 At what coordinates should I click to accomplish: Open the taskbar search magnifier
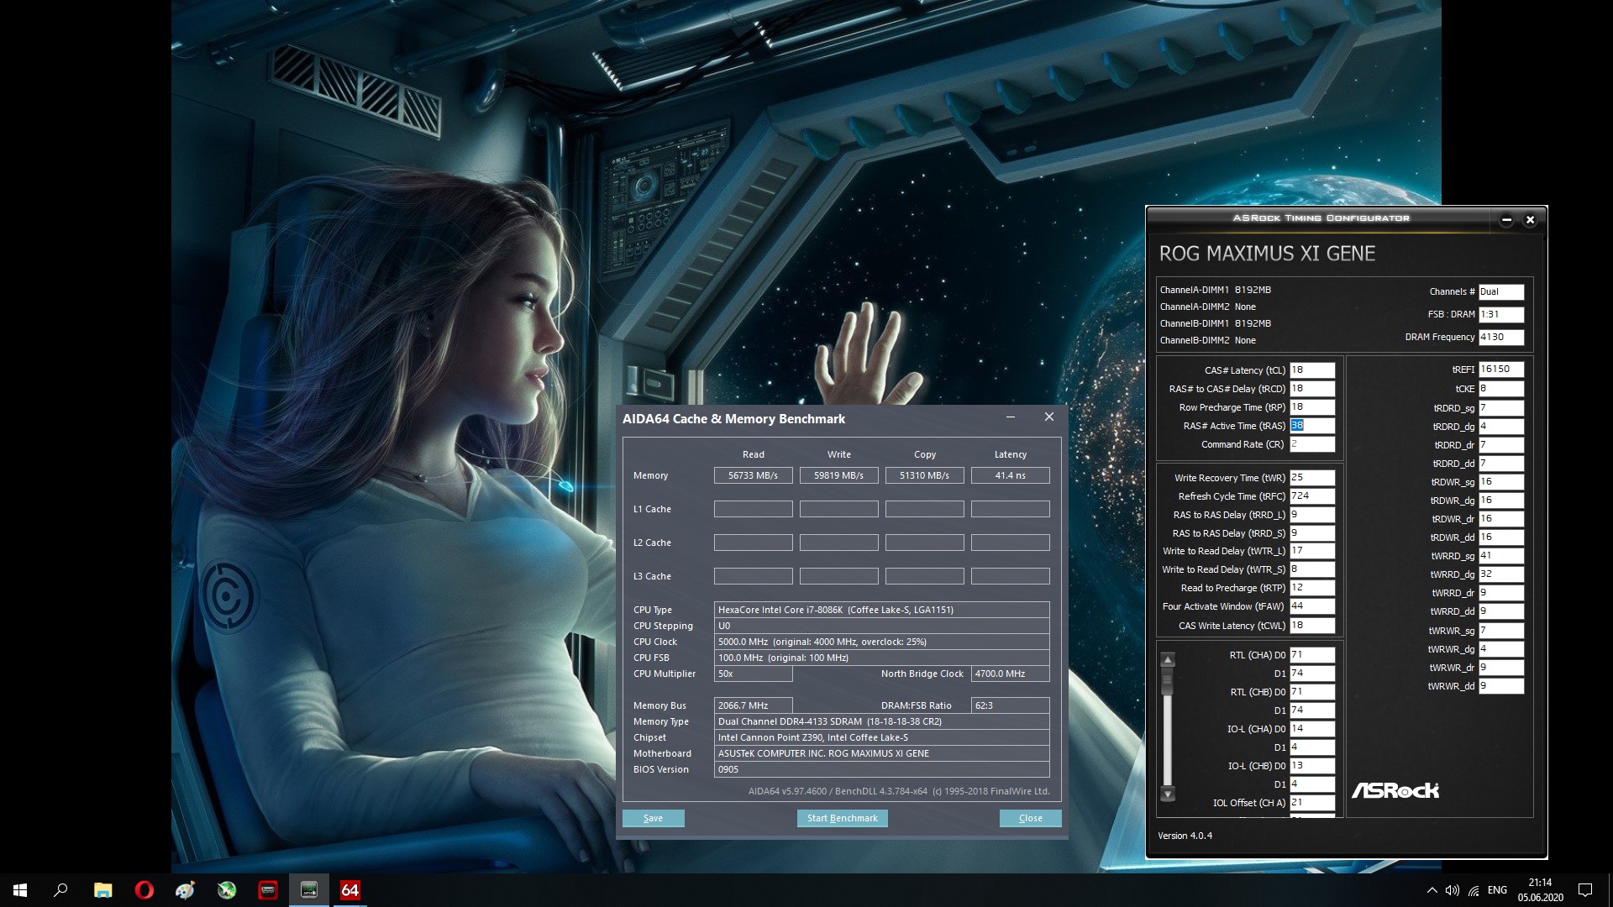tap(60, 890)
